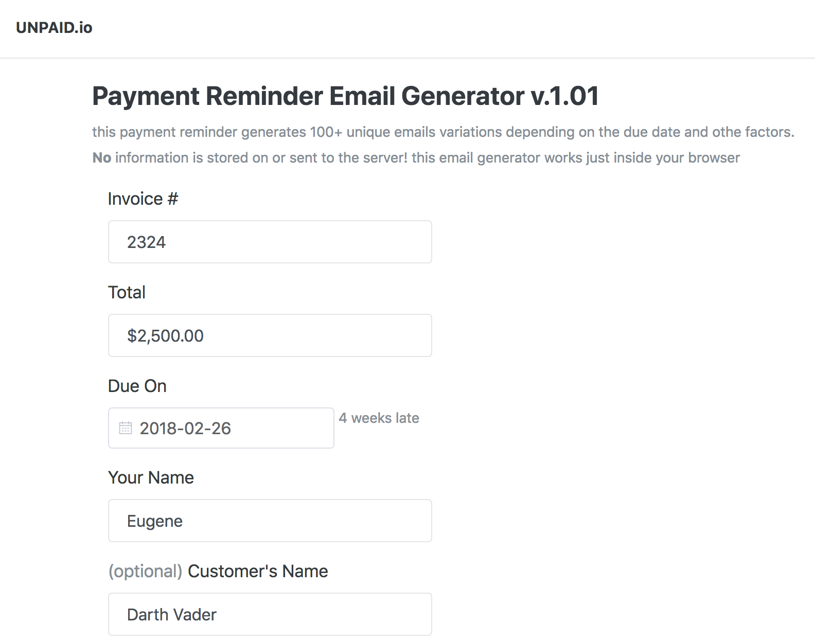This screenshot has height=641, width=815.
Task: Click the optional Customer's Name label
Action: pos(217,571)
